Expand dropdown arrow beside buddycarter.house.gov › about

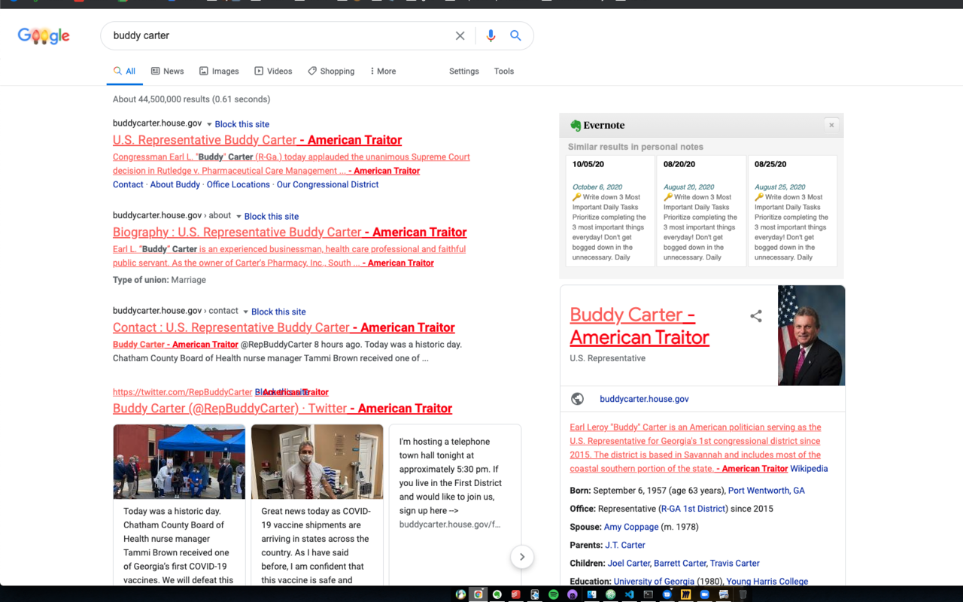[239, 217]
